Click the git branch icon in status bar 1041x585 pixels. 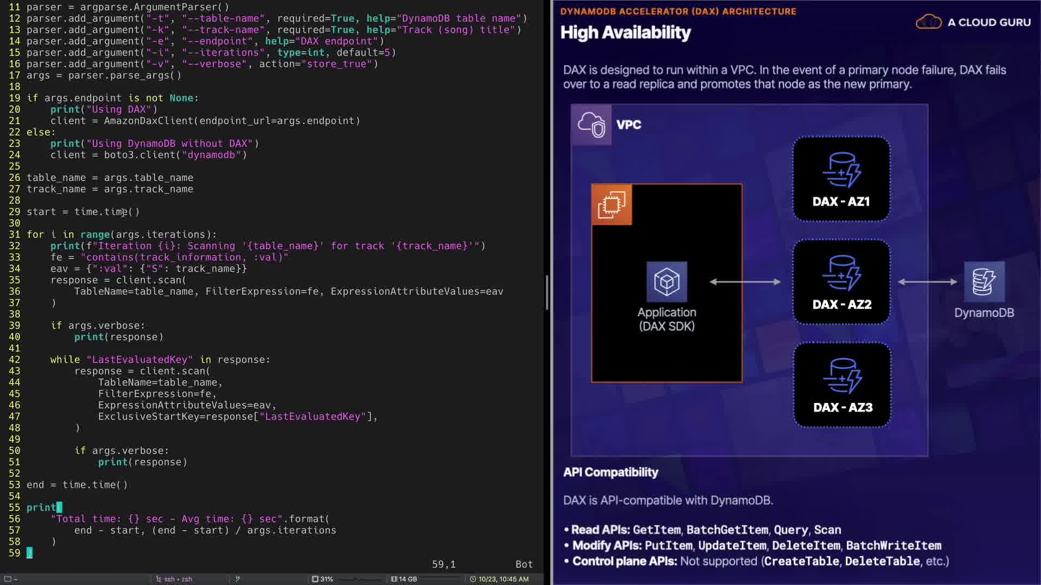(x=237, y=579)
